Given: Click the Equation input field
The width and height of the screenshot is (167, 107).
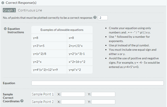Looking at the screenshot, I should [97, 83].
